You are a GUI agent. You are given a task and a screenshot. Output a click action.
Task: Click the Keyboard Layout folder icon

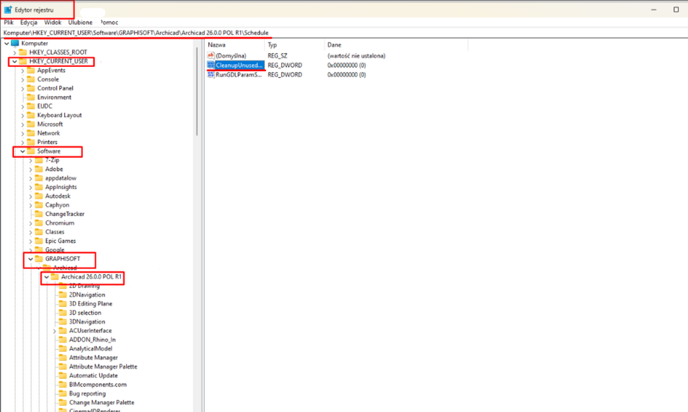(31, 115)
